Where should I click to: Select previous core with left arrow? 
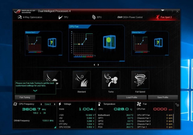(x=41, y=104)
